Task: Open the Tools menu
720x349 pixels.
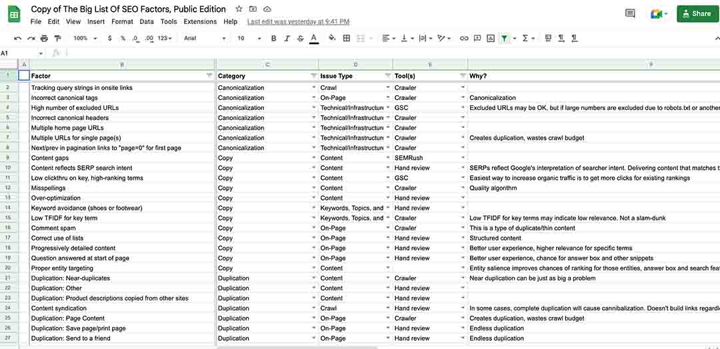Action: coord(169,21)
